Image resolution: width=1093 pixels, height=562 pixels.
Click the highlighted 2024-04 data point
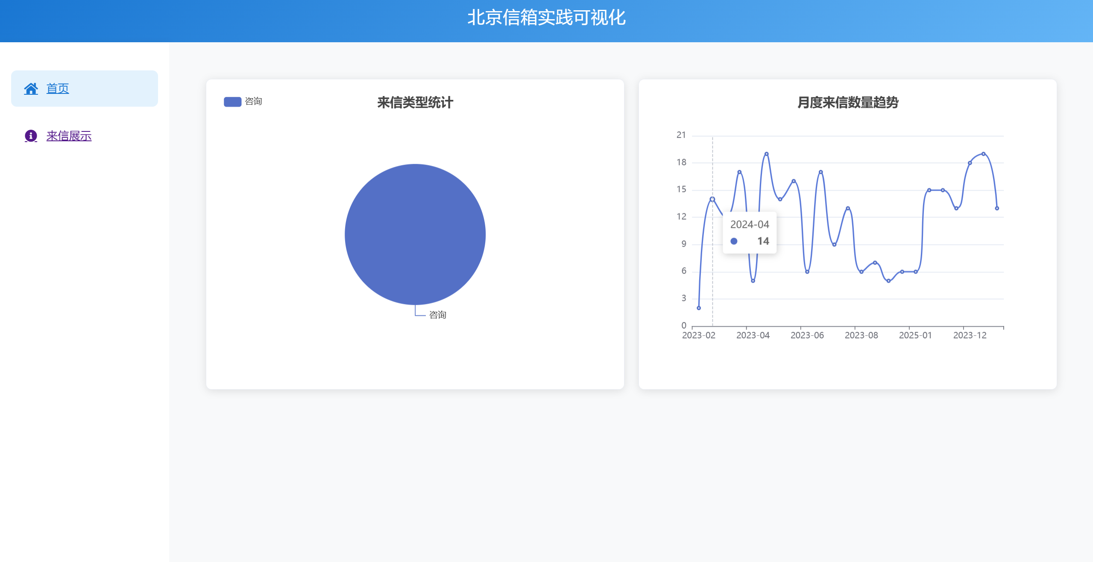click(x=712, y=199)
